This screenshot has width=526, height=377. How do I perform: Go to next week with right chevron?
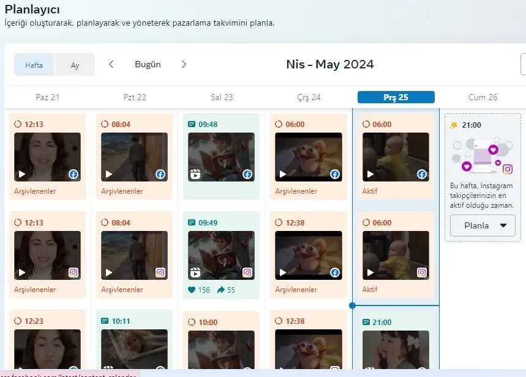coord(184,64)
